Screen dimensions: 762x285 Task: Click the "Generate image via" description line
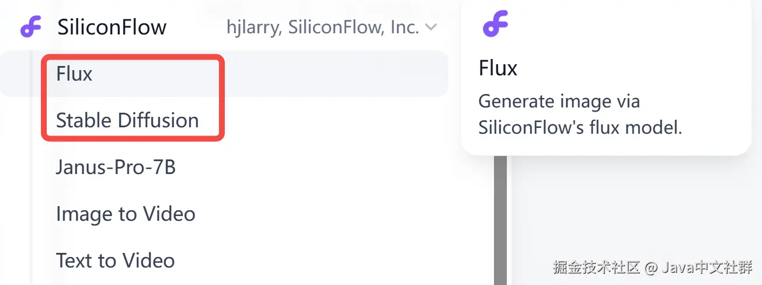coord(559,101)
